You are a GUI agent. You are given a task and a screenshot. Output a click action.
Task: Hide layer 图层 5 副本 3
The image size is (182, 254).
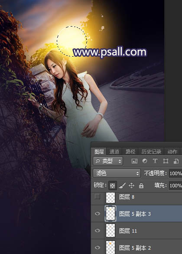click(x=97, y=213)
